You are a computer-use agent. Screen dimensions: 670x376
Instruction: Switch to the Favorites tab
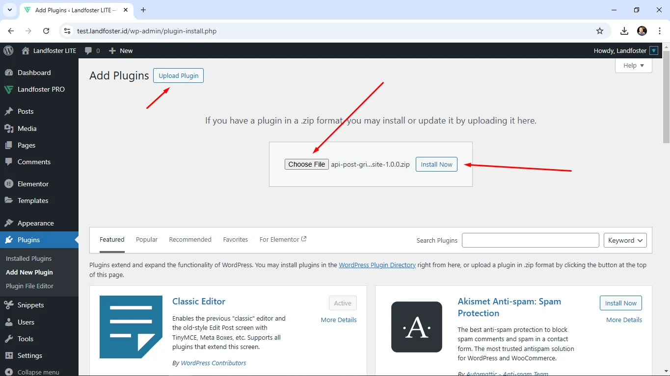(x=236, y=240)
